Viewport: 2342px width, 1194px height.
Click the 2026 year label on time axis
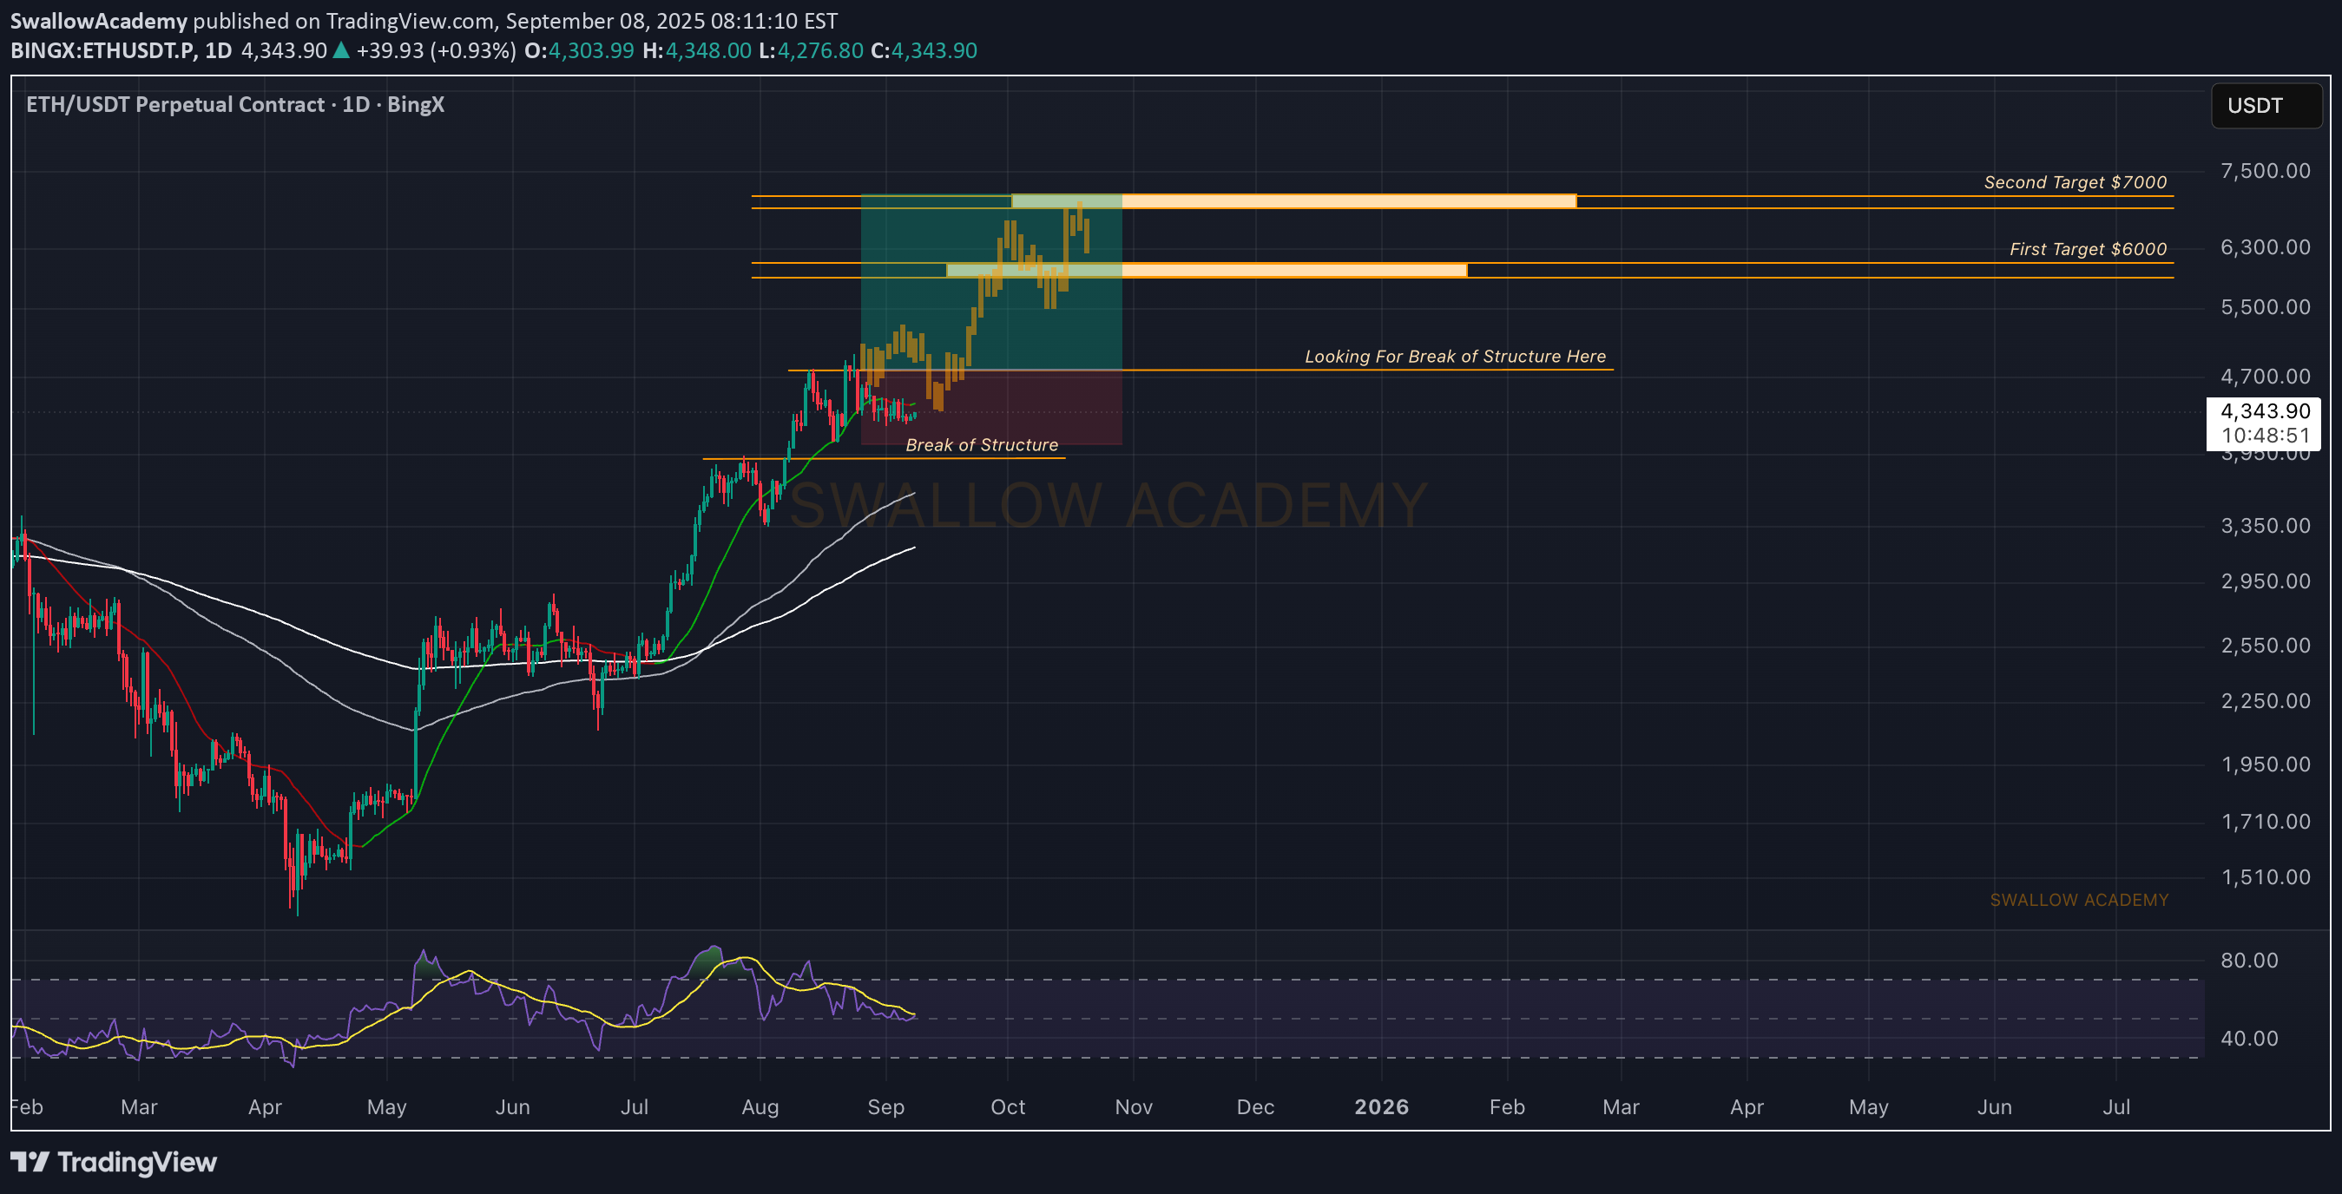click(1381, 1108)
